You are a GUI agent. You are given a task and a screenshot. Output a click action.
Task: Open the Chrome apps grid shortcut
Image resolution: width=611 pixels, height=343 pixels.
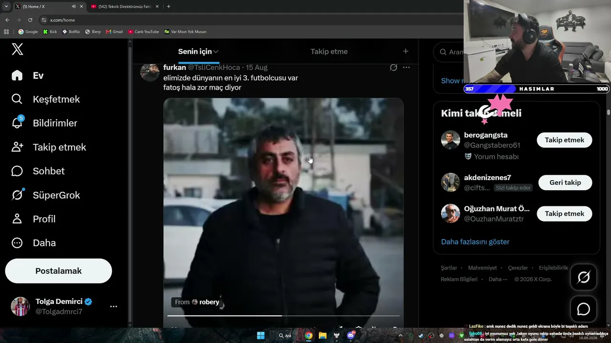click(x=6, y=31)
